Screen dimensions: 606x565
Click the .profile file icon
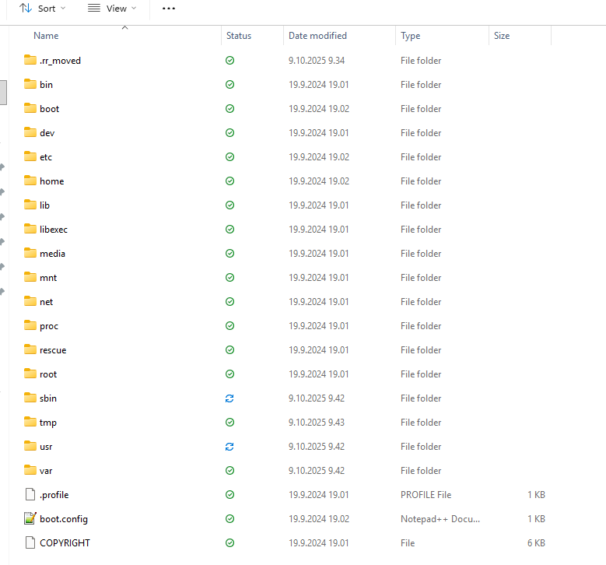click(30, 494)
